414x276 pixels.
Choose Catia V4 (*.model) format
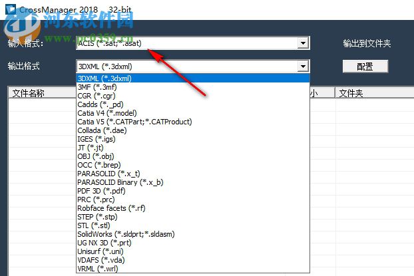(193, 113)
